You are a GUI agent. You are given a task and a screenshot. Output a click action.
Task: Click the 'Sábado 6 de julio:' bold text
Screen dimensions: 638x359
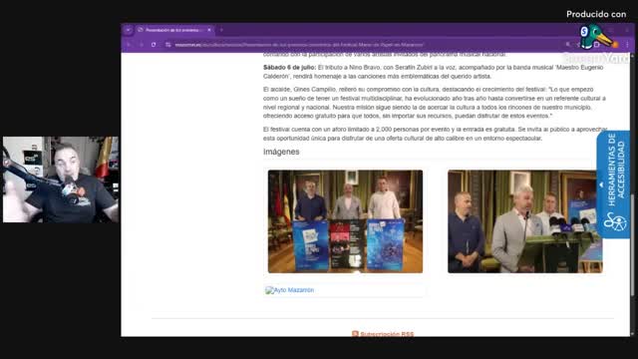[x=289, y=67]
